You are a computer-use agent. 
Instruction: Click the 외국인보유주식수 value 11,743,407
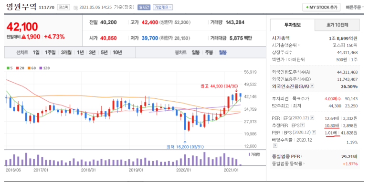pyautogui.click(x=347, y=79)
